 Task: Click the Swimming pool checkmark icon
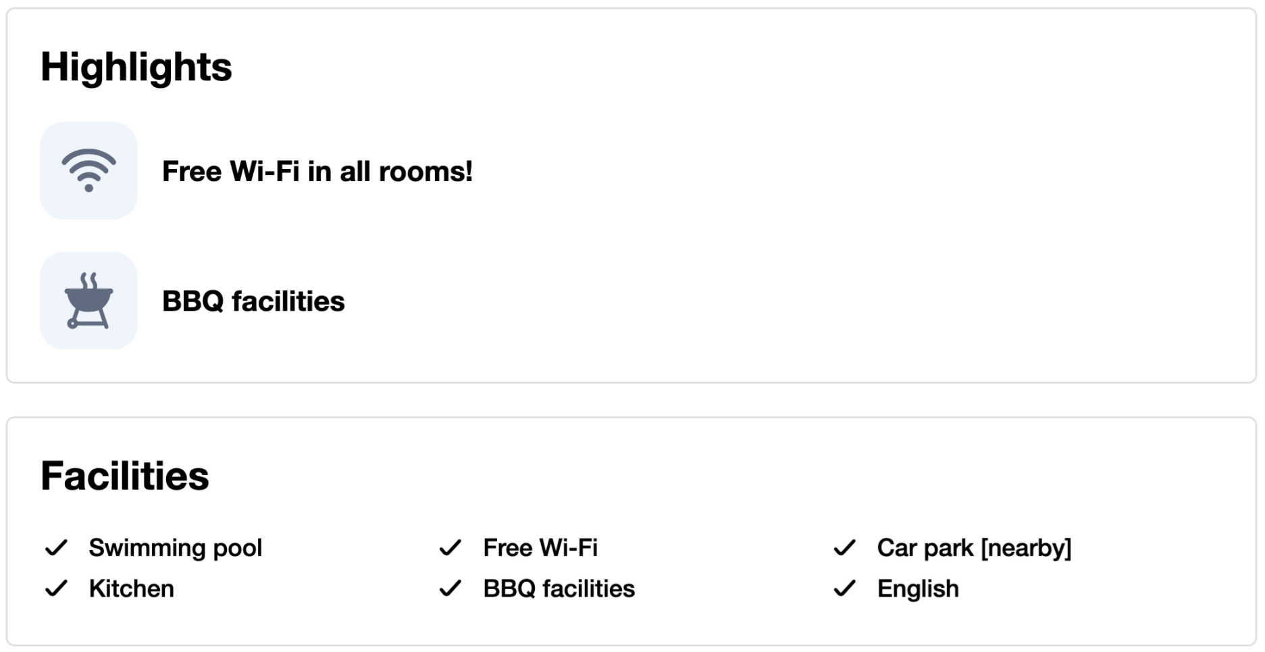click(56, 548)
